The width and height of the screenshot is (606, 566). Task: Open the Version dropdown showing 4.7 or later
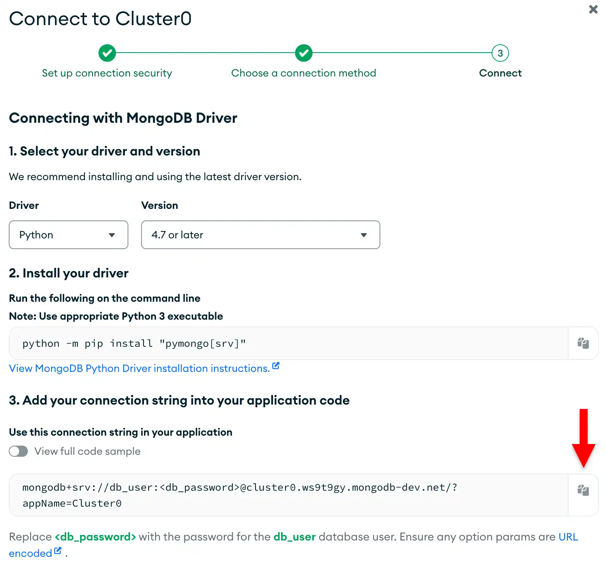260,235
